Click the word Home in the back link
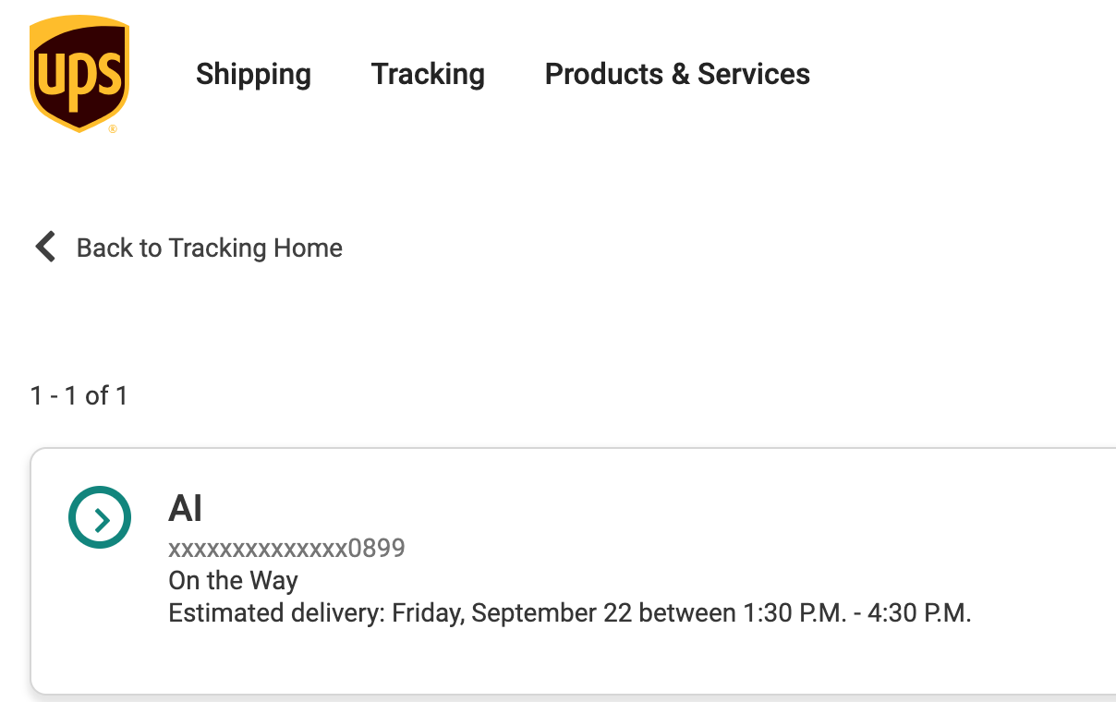 tap(309, 248)
